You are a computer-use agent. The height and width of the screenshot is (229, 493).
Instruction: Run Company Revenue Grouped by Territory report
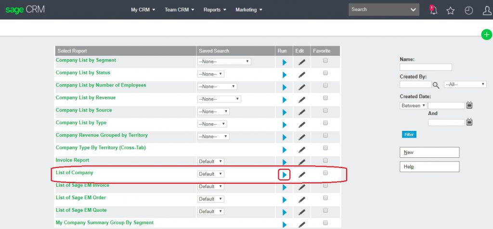point(284,137)
